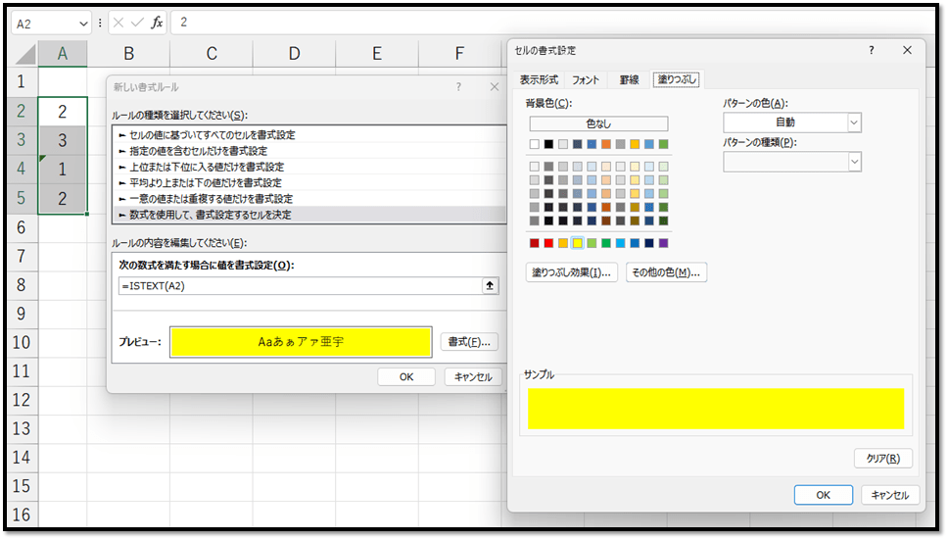Click the help icon in 新しい書式ルール dialog
The height and width of the screenshot is (540, 948).
[458, 87]
